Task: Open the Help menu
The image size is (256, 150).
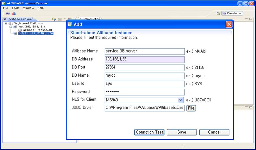Action: [x=40, y=8]
